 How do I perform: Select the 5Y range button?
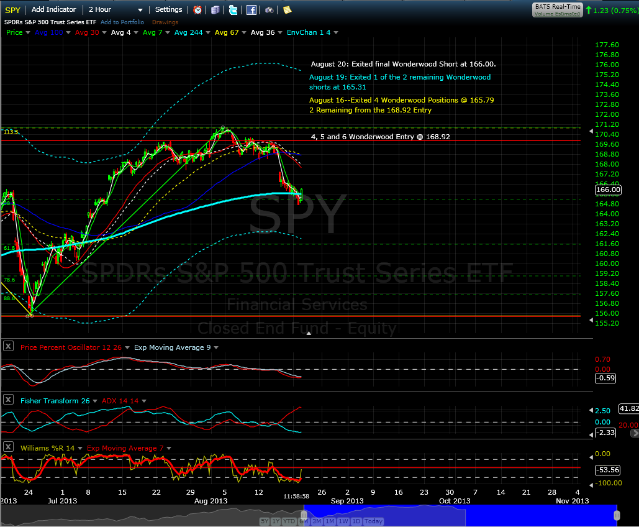click(x=265, y=521)
